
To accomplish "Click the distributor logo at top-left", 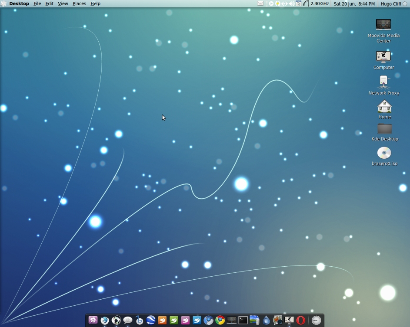I will (x=3, y=3).
